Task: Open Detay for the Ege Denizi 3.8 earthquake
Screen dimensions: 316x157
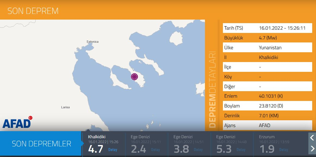Action: pyautogui.click(x=198, y=150)
